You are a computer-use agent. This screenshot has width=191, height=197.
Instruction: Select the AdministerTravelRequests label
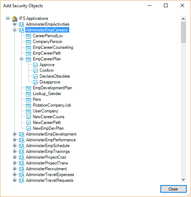[x=50, y=180]
